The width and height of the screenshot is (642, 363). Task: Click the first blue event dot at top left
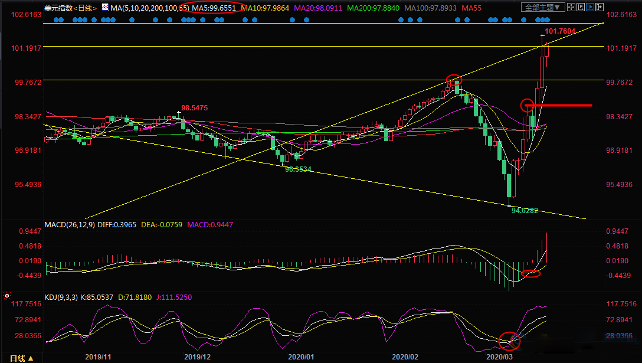55,19
